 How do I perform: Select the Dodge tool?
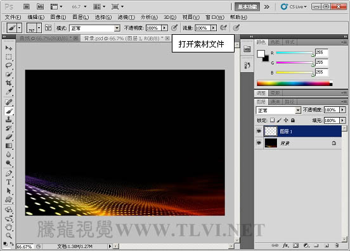[x=9, y=163]
